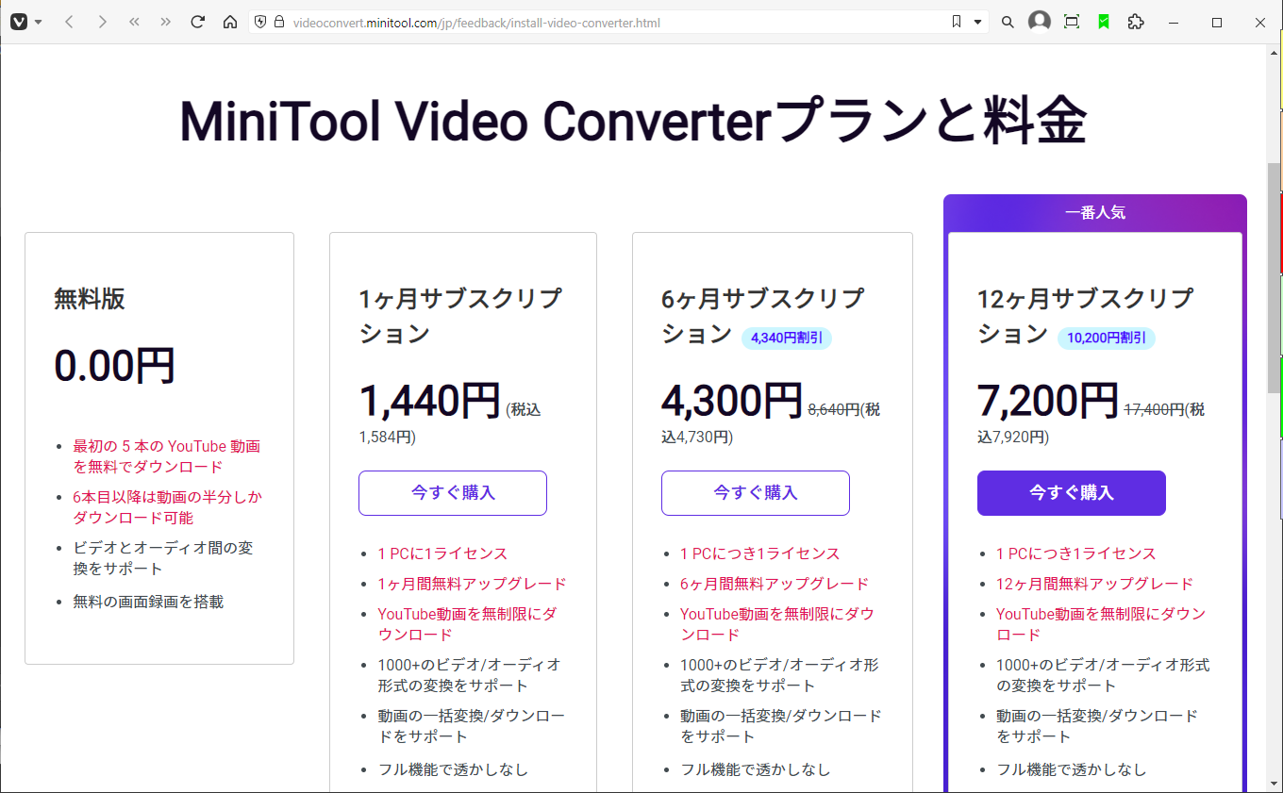This screenshot has height=793, width=1283.
Task: Click the fast forward button
Action: pyautogui.click(x=166, y=22)
